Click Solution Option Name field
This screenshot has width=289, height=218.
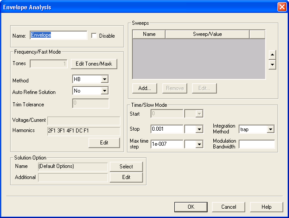point(73,167)
